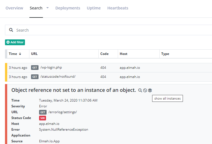212x144 pixels.
Task: Click app.elmah.io host in /wp-login.php row
Action: [130, 68]
